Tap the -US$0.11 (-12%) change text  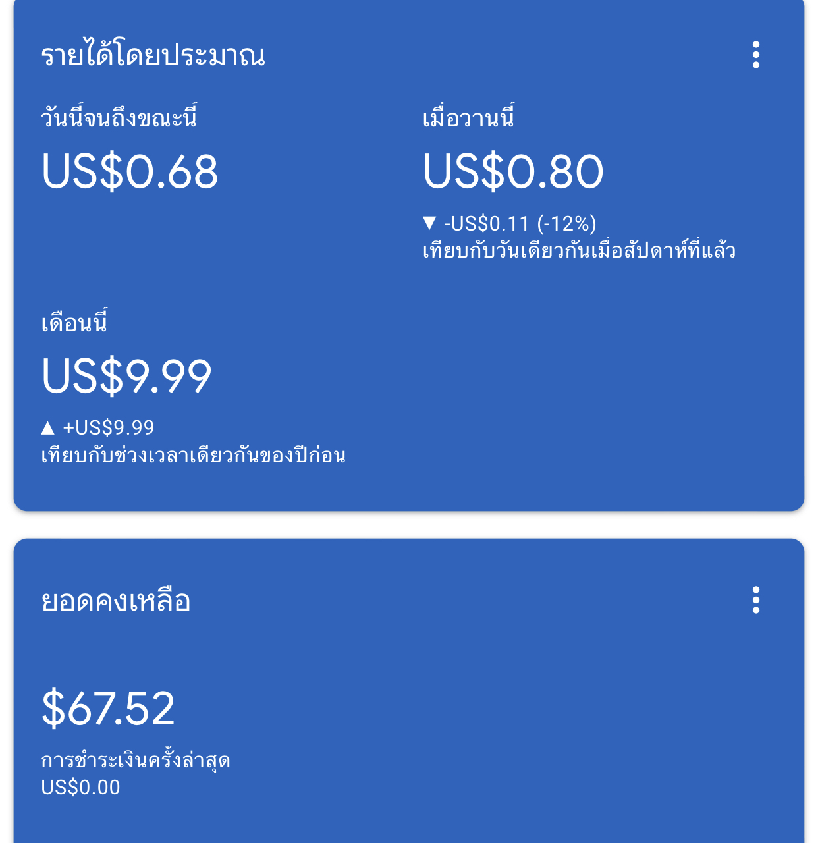point(520,224)
